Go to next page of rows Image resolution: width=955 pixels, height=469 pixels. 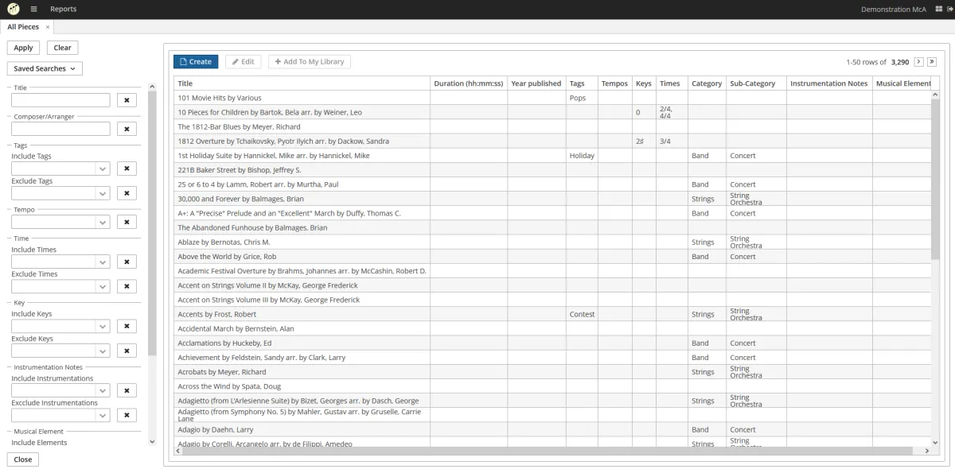(918, 62)
